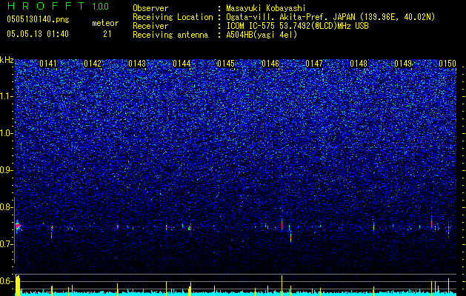The image size is (466, 296).
Task: Click the HROFFT 1.0.0 title text
Action: (x=58, y=6)
